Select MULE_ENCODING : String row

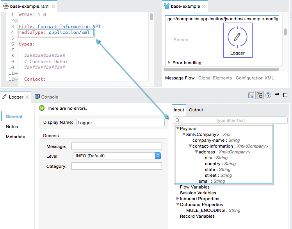click(x=213, y=210)
